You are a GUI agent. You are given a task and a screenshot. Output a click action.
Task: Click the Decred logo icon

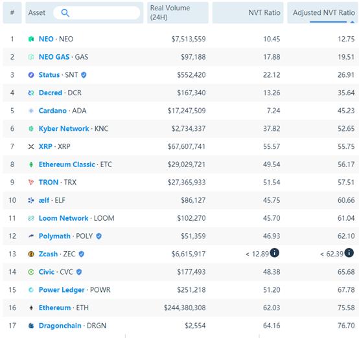[31, 93]
